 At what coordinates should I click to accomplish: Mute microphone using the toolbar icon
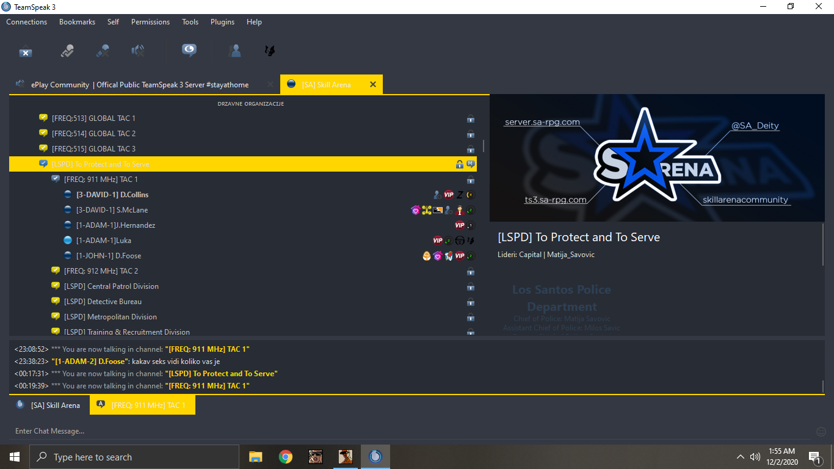point(103,51)
